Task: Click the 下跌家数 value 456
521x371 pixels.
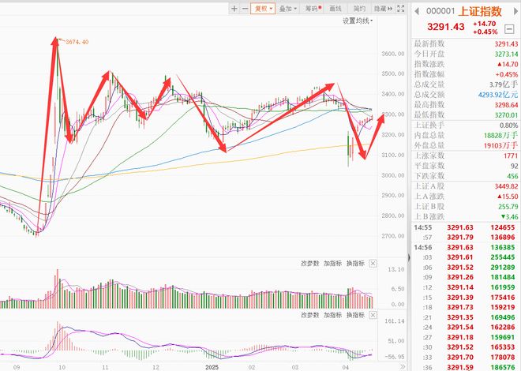Action: tap(512, 176)
